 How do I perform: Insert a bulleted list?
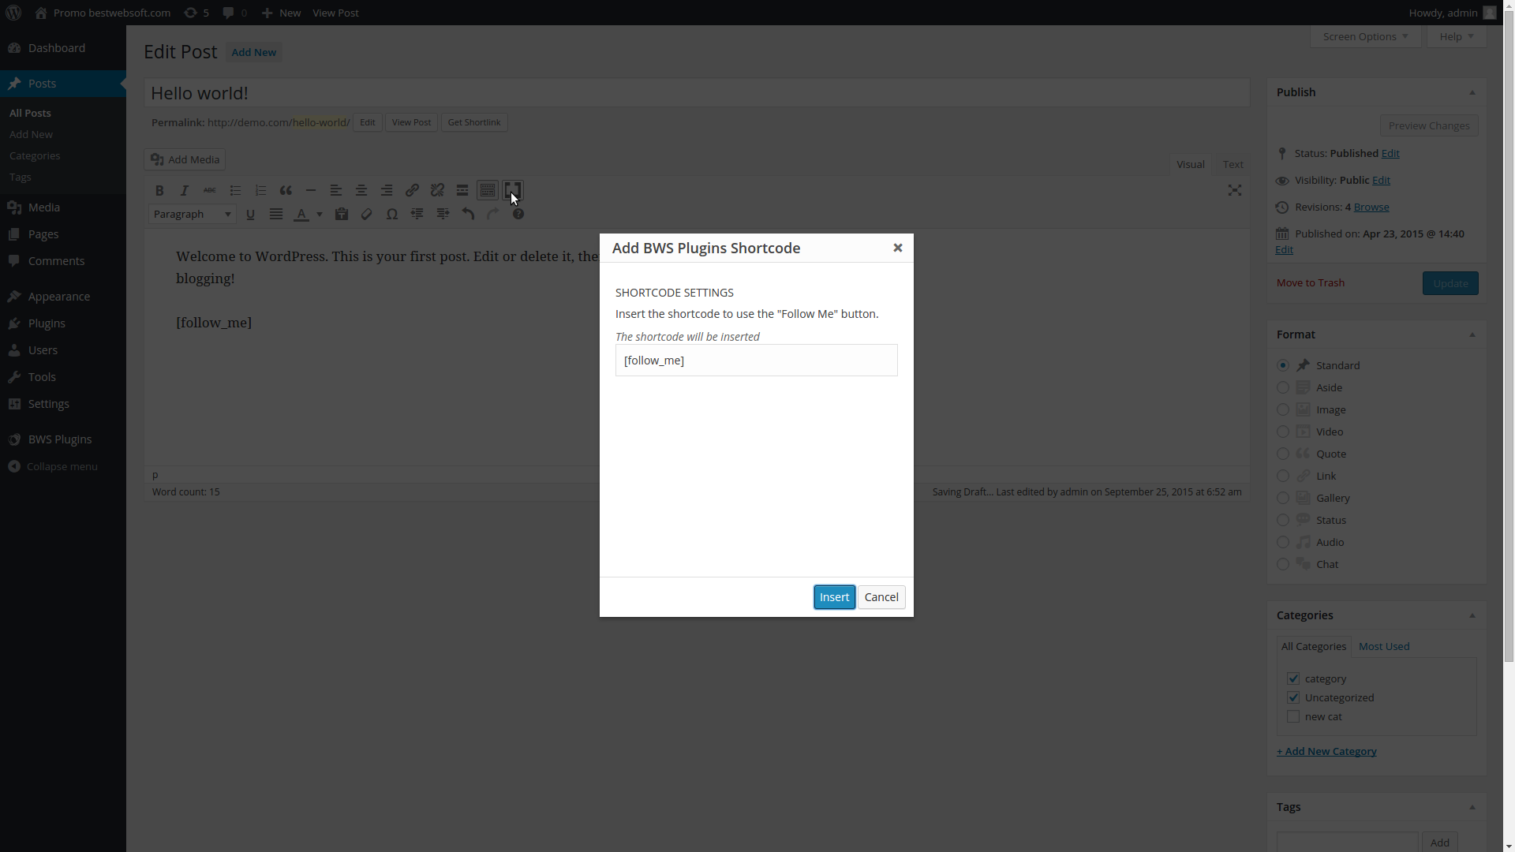point(235,190)
